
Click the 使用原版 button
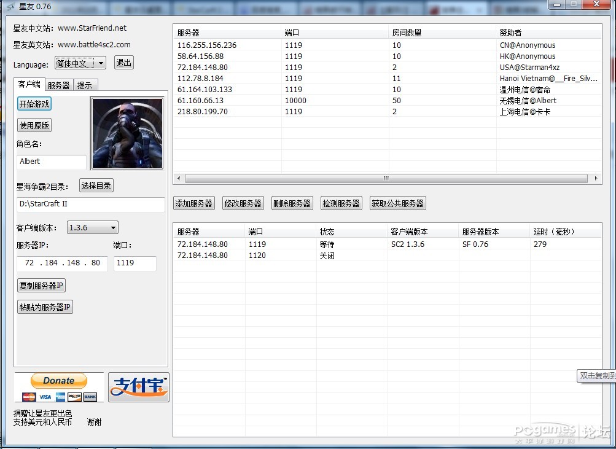coord(34,125)
